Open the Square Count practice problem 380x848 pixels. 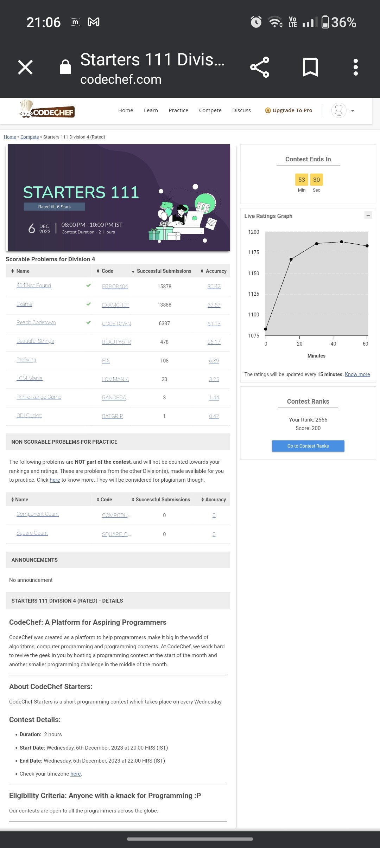coord(32,533)
